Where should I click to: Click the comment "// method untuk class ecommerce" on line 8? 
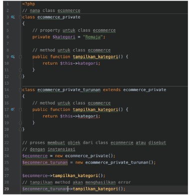(71, 50)
